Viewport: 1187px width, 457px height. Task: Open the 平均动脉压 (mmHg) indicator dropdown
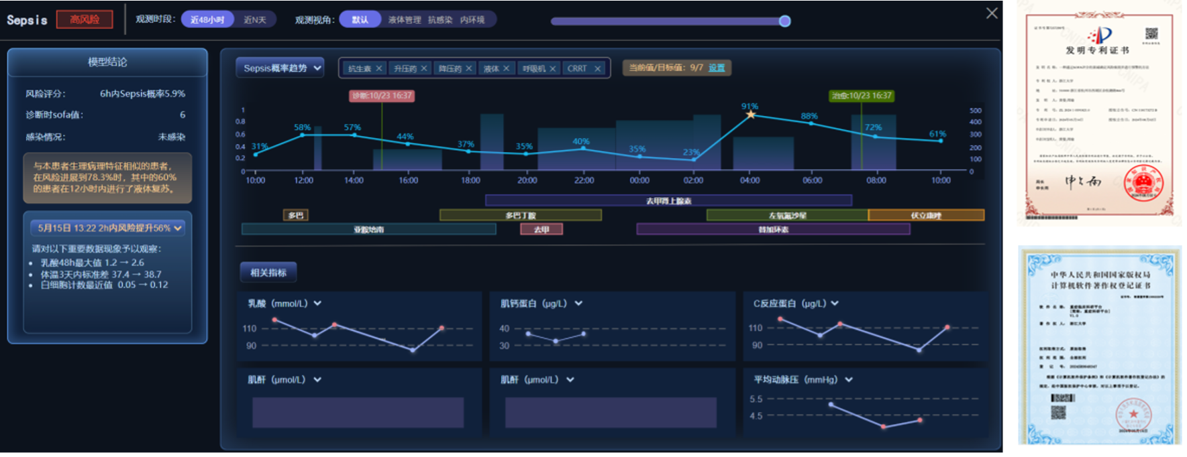point(849,380)
